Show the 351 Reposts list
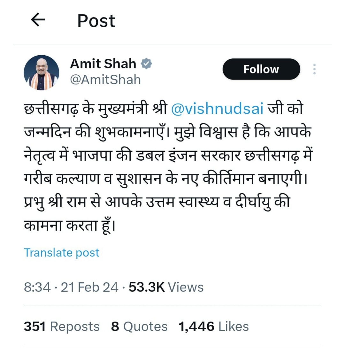 62,326
